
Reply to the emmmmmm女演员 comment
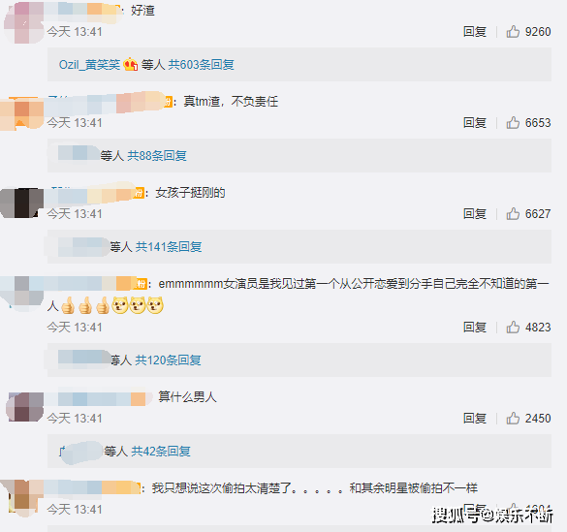click(474, 328)
